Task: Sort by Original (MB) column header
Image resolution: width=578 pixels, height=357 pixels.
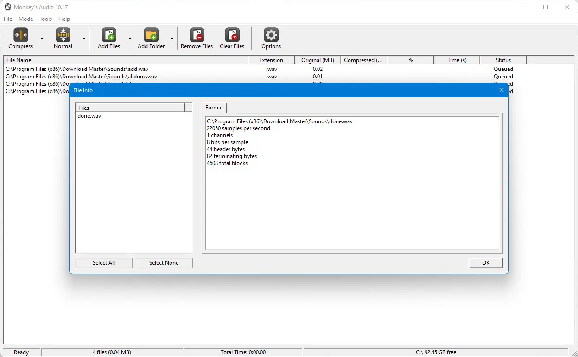Action: tap(318, 60)
